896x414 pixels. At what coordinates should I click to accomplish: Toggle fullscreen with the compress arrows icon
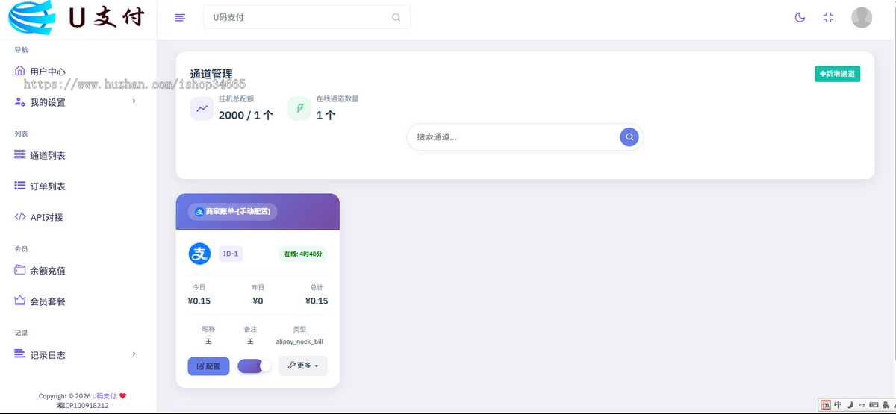click(828, 17)
